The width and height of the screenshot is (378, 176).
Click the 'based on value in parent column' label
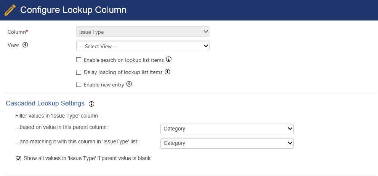click(61, 127)
